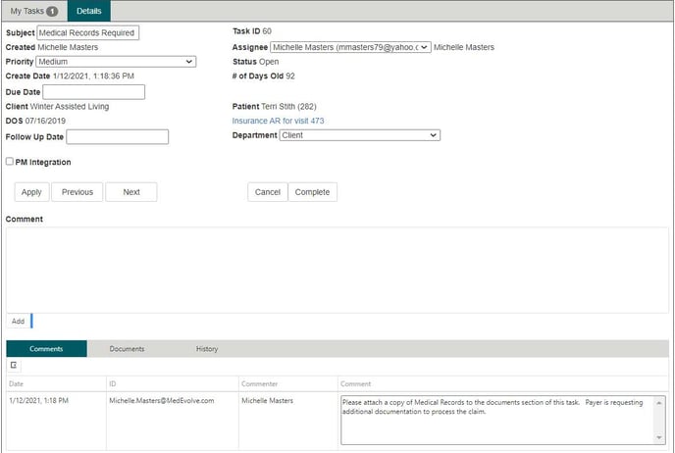Click into the Due Date field

pyautogui.click(x=94, y=92)
